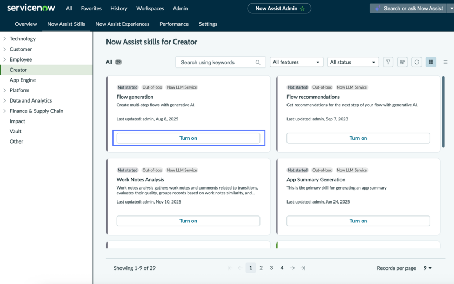Open the All status dropdown

(x=353, y=62)
